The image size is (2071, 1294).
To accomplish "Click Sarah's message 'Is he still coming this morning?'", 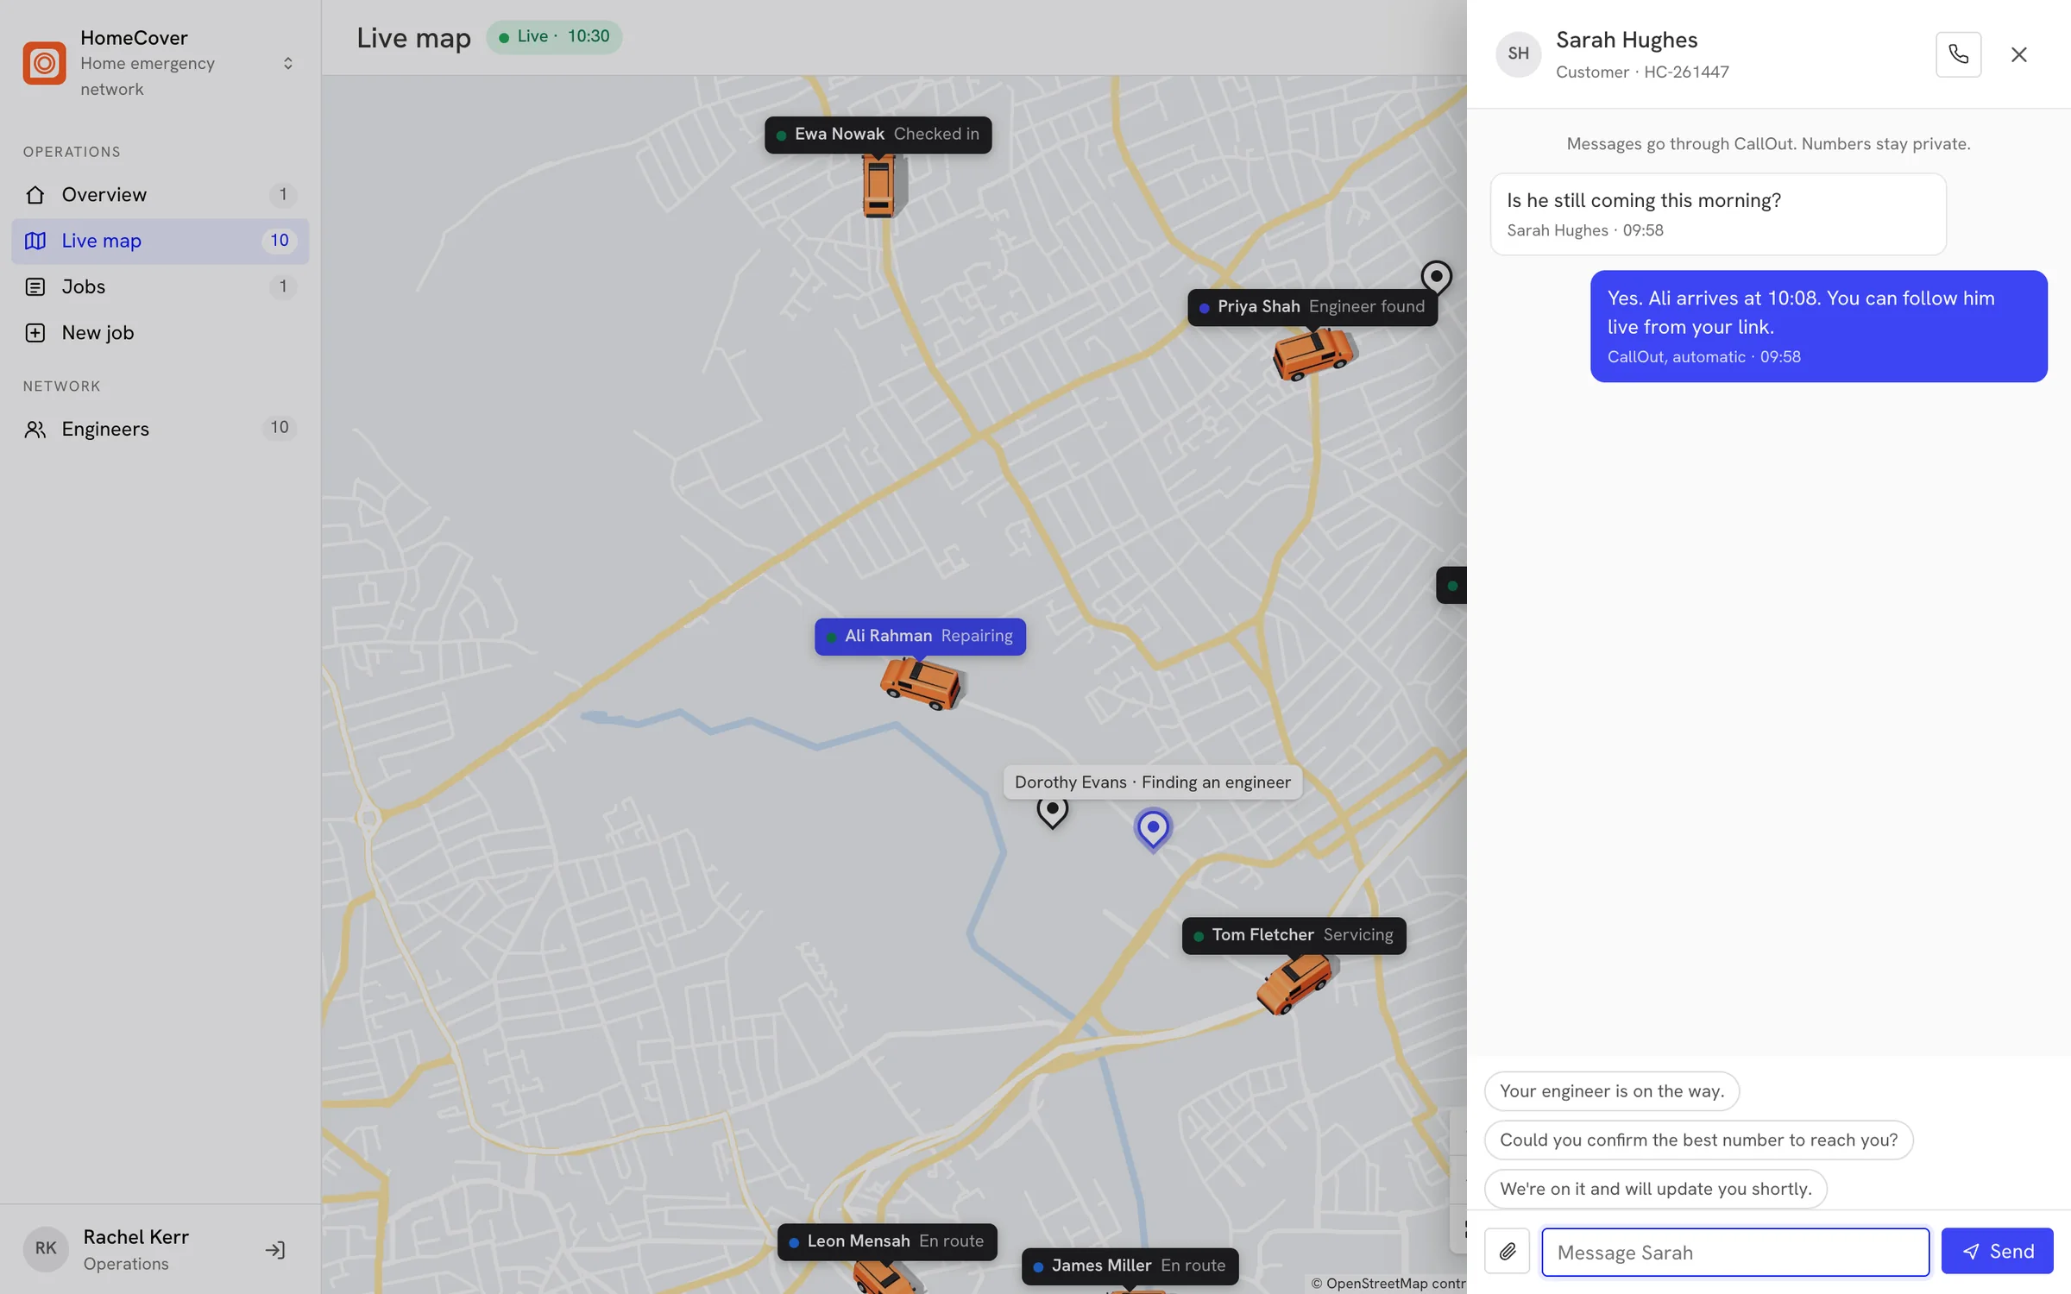I will 1717,214.
